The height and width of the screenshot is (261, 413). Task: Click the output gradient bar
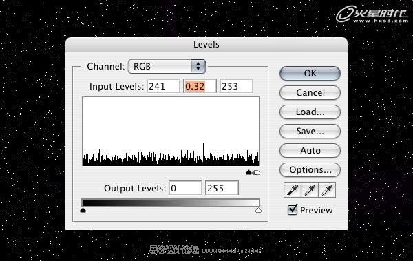[x=171, y=202]
